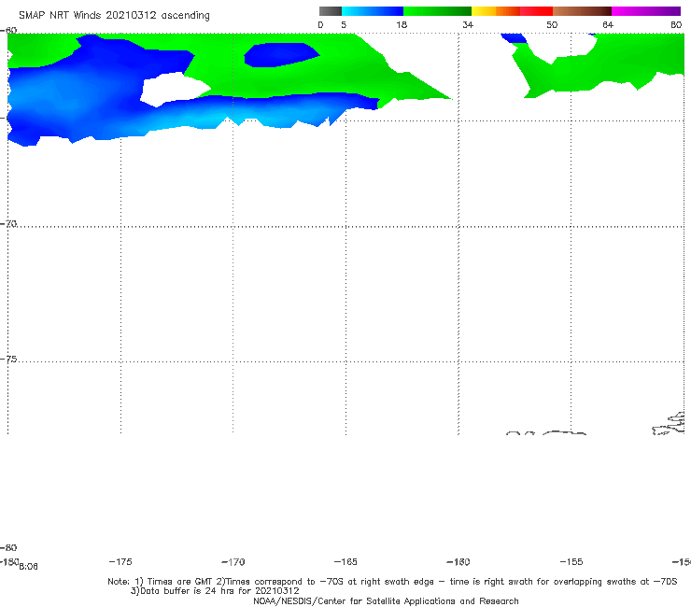Click the cyan-to-blue segment of the color bar
This screenshot has width=691, height=607.
tap(373, 11)
